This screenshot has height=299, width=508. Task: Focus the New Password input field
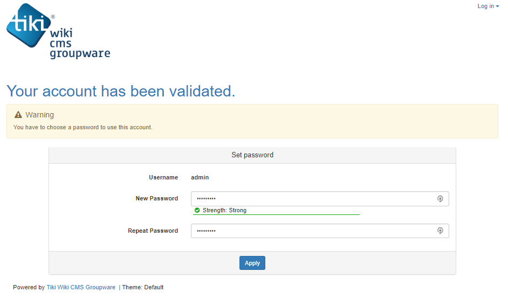tap(313, 199)
